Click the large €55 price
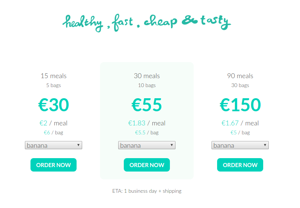Screen dimensions: 300x208 click(147, 105)
